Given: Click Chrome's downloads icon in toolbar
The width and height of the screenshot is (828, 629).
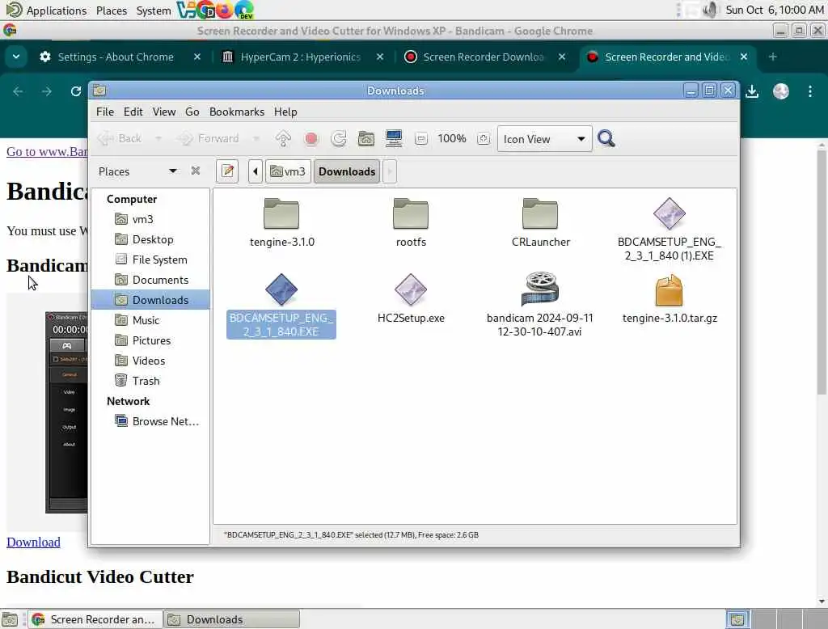Looking at the screenshot, I should [752, 91].
